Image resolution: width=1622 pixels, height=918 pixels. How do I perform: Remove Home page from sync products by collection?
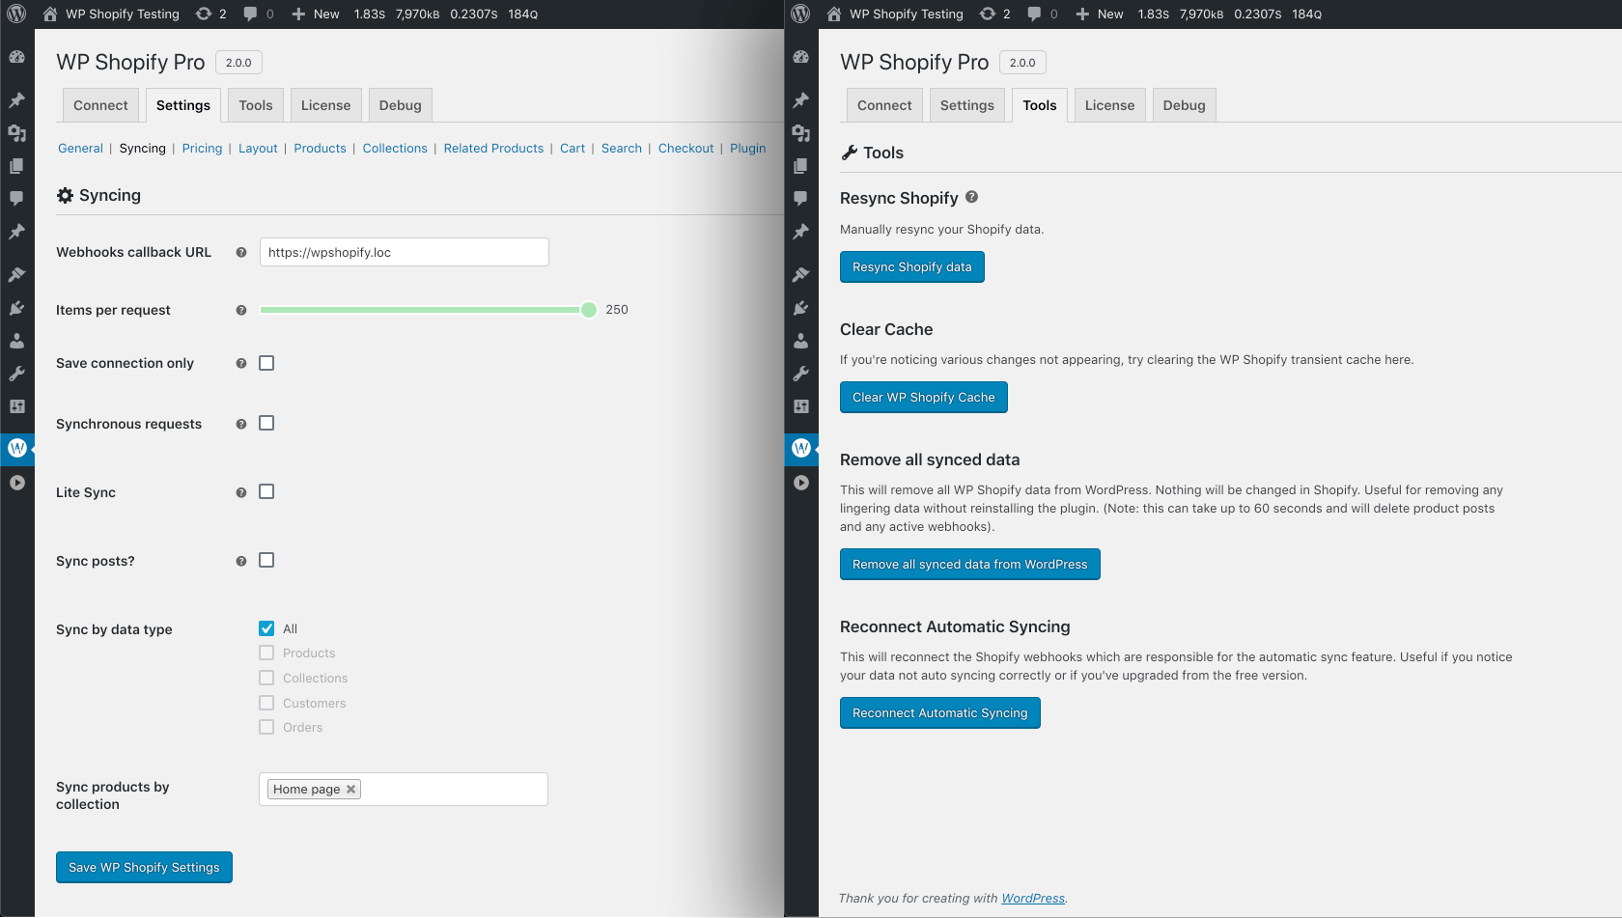(x=351, y=789)
